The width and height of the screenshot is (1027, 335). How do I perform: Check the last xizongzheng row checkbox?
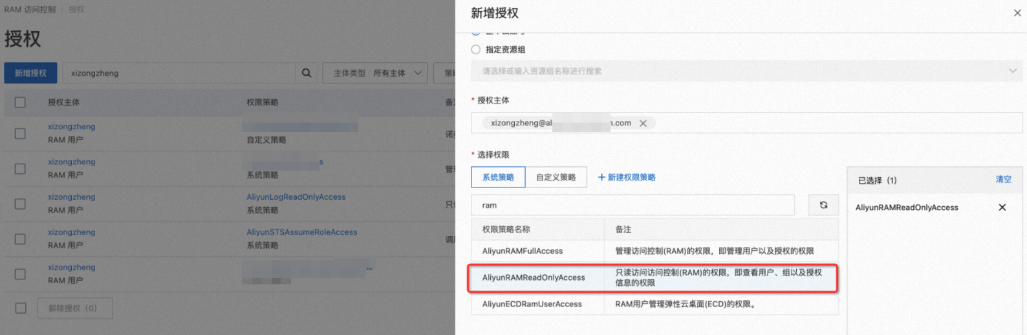click(20, 274)
